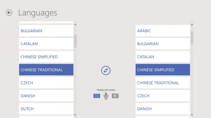
Task: Click the right list's down scroll arrow
Action: click(x=192, y=115)
